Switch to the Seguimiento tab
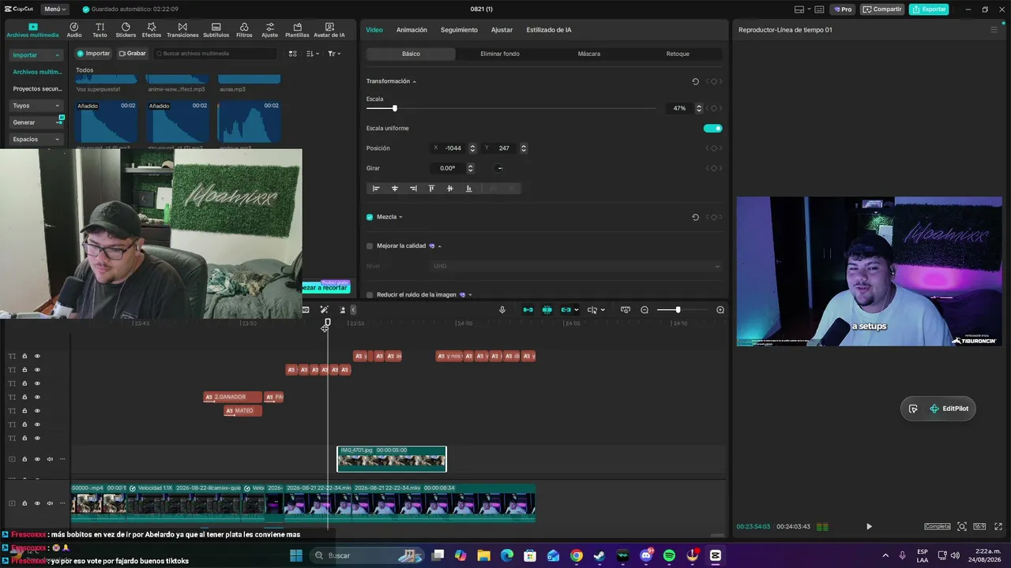 [459, 30]
